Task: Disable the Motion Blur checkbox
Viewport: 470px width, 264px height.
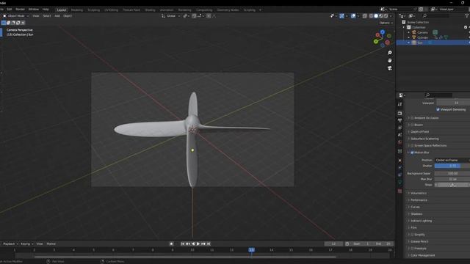Action: 412,153
